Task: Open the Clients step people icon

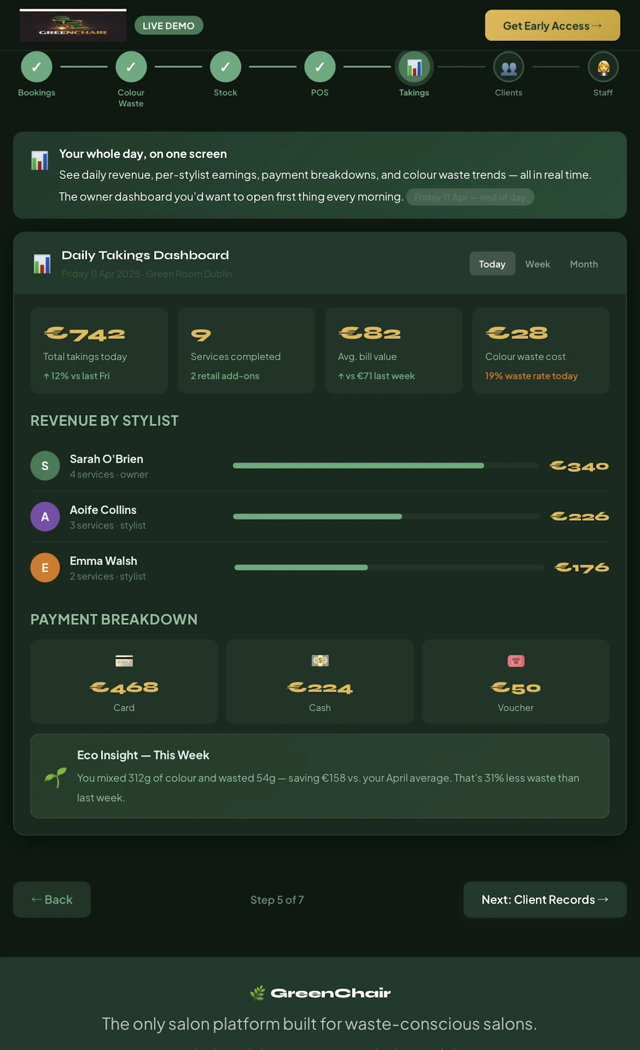Action: coord(508,67)
